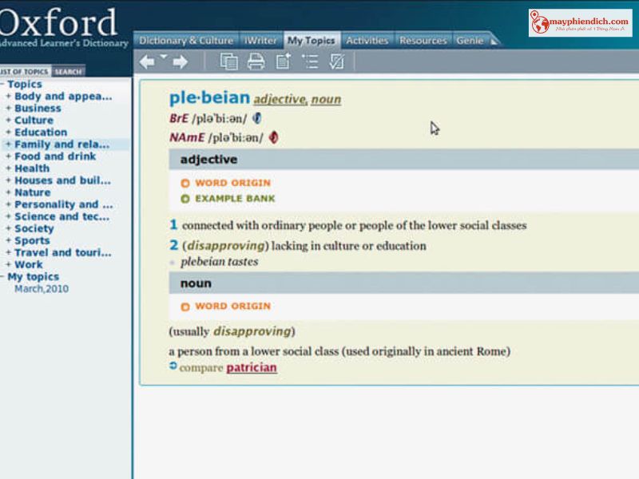Switch to the SEARCH tab
Image resolution: width=639 pixels, height=479 pixels.
67,71
